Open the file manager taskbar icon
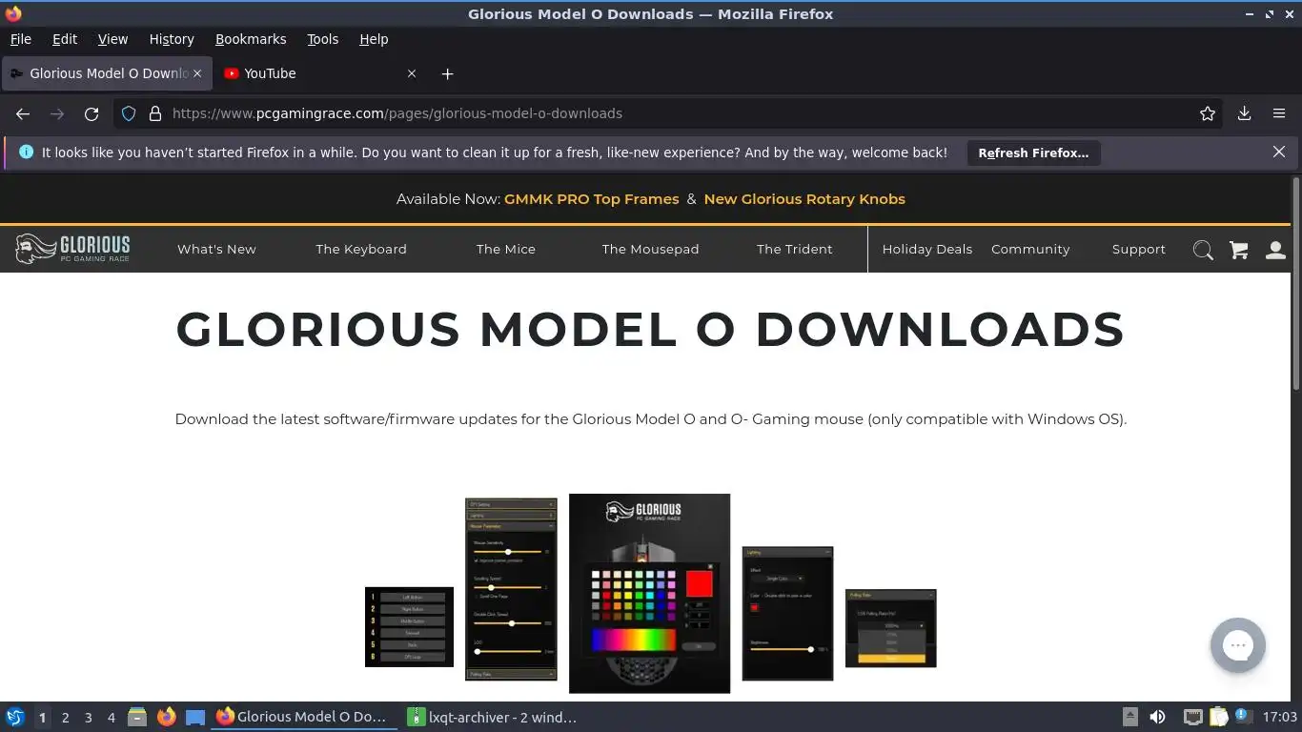 (x=137, y=717)
